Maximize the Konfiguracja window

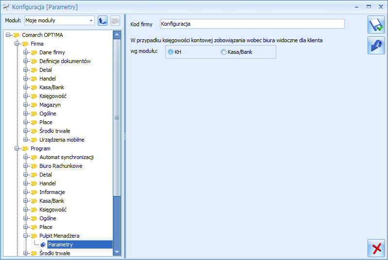click(x=369, y=7)
